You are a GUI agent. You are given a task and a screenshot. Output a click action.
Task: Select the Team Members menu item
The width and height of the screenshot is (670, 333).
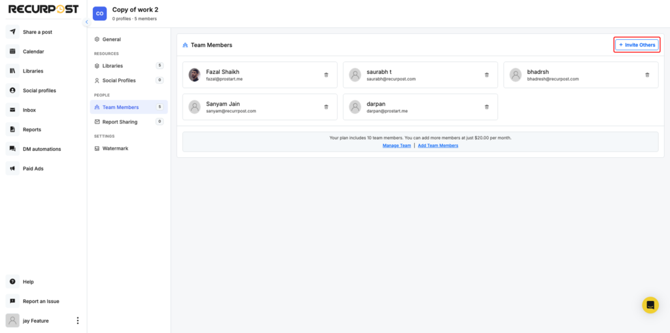129,107
